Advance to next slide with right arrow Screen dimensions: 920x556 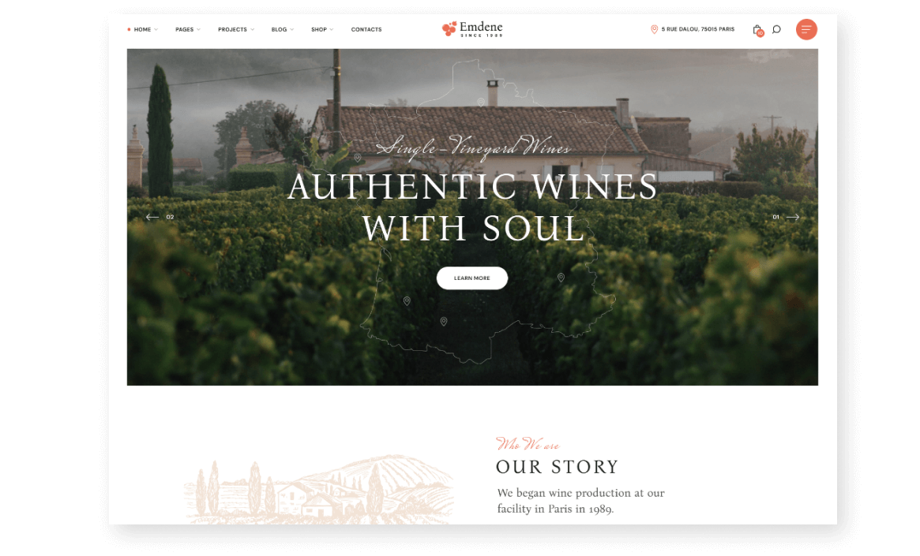pos(793,217)
